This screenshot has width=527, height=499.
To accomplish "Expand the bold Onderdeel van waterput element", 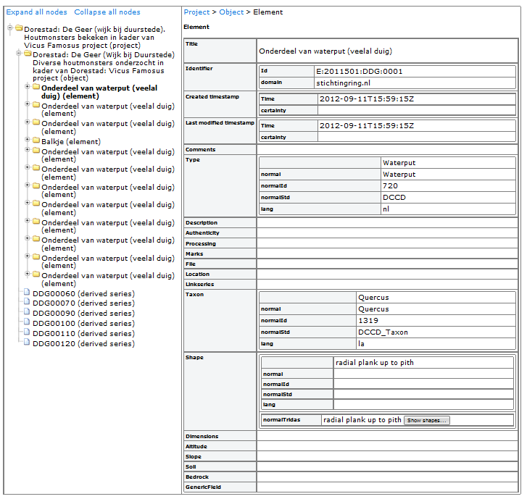I will point(28,87).
